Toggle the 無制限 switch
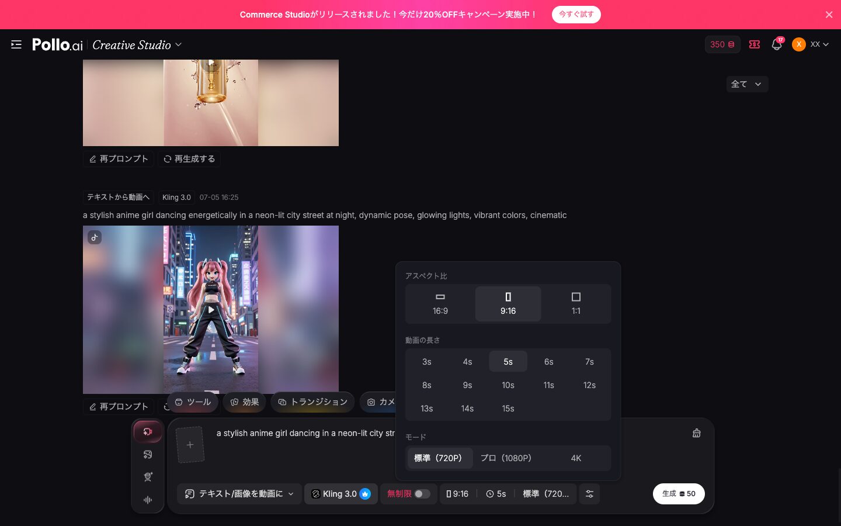This screenshot has width=841, height=526. [x=422, y=494]
